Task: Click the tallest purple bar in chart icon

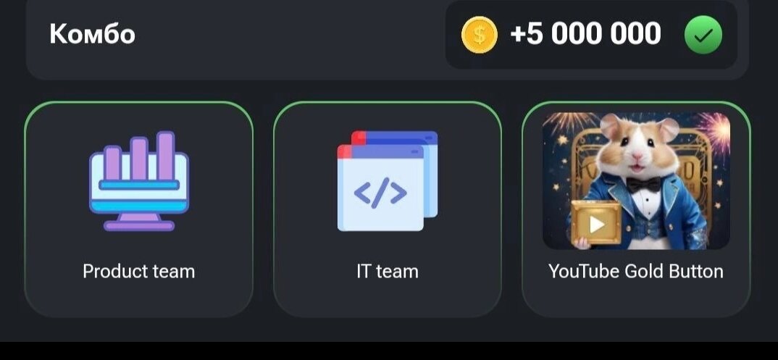Action: [x=166, y=156]
